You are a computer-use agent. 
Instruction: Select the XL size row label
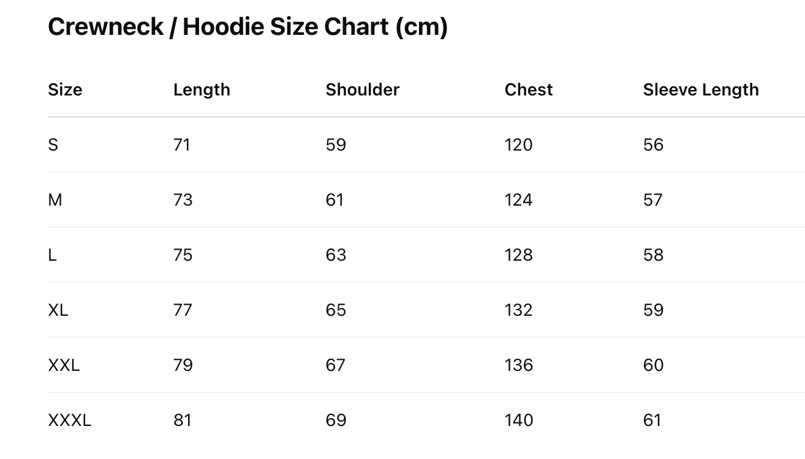(x=58, y=310)
